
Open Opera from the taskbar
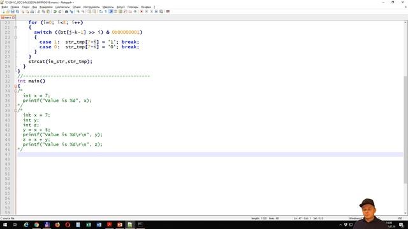point(68,225)
